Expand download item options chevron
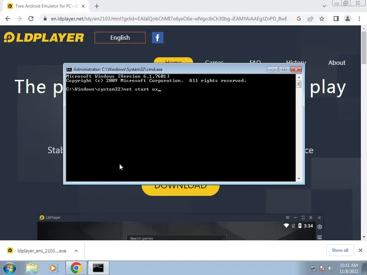This screenshot has width=367, height=275. point(76,251)
